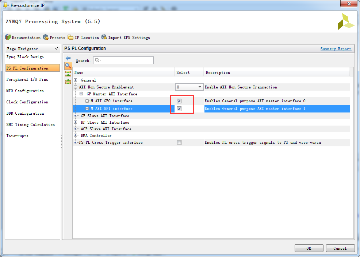Click the Import XPS Settings label
The image size is (360, 257).
(129, 37)
